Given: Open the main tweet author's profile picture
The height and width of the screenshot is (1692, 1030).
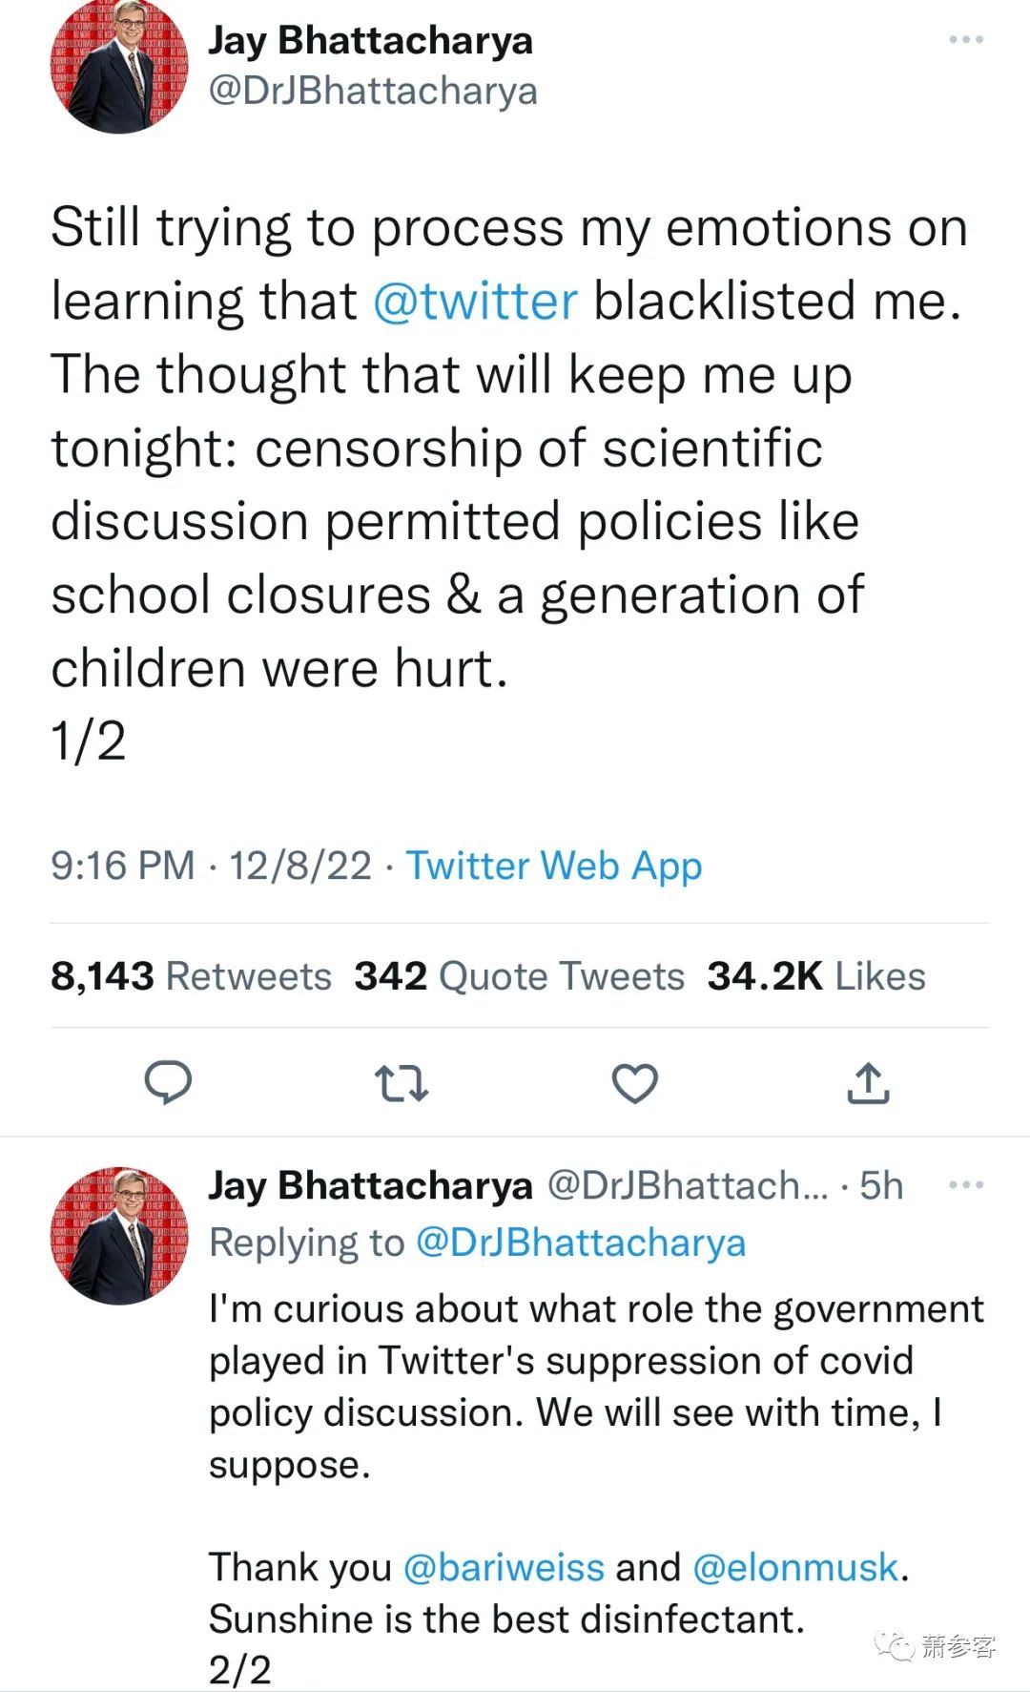Looking at the screenshot, I should [119, 65].
